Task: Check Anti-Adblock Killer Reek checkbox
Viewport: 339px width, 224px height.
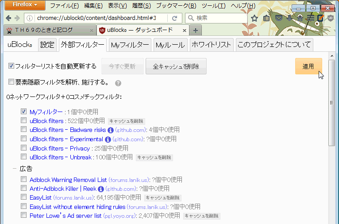Action: coord(23,188)
